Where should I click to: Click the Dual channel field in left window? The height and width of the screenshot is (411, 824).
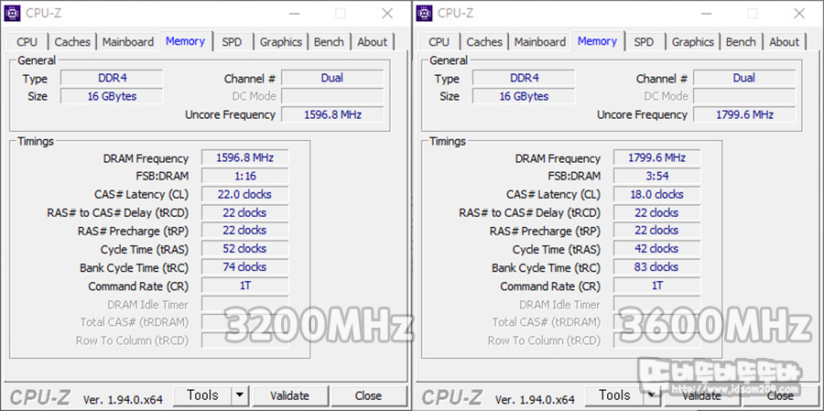coord(332,79)
